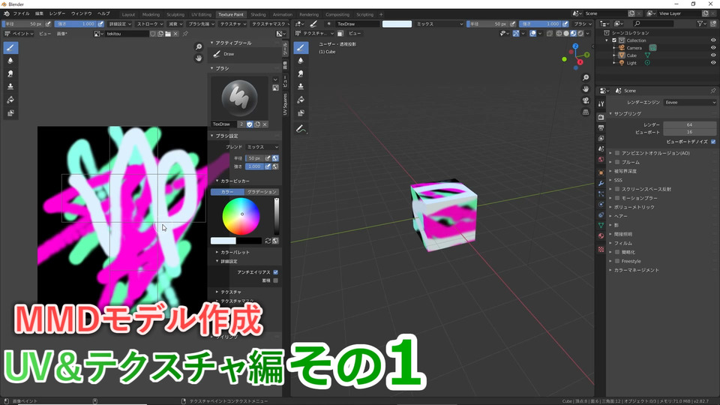Open the レンダー menu
The image size is (720, 405).
tap(57, 13)
